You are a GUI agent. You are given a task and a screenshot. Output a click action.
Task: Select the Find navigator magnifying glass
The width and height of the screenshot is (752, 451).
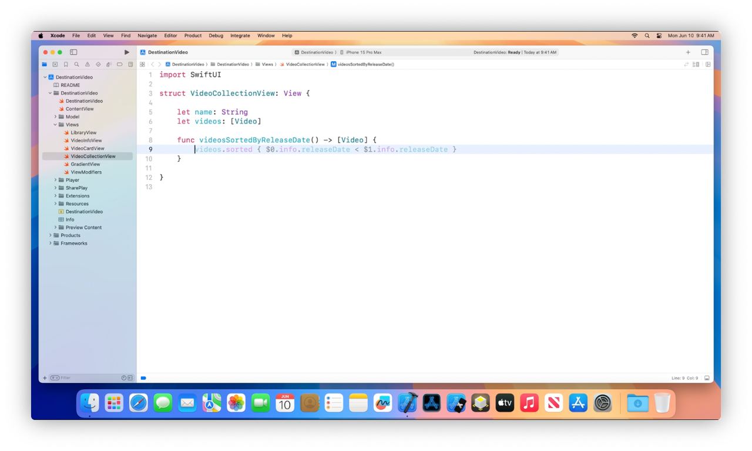78,64
